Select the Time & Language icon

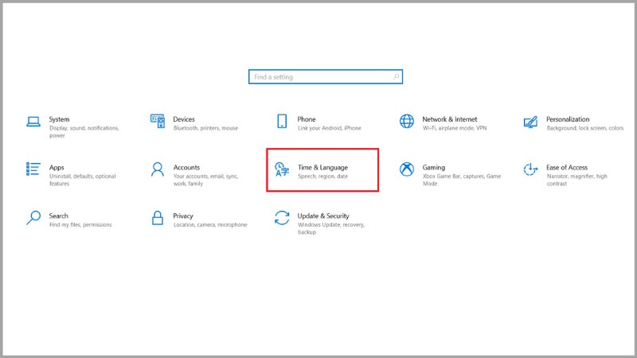(x=282, y=169)
